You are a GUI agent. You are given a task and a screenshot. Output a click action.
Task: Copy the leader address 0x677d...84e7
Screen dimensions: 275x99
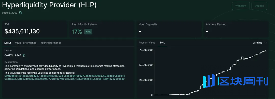click(x=24, y=55)
